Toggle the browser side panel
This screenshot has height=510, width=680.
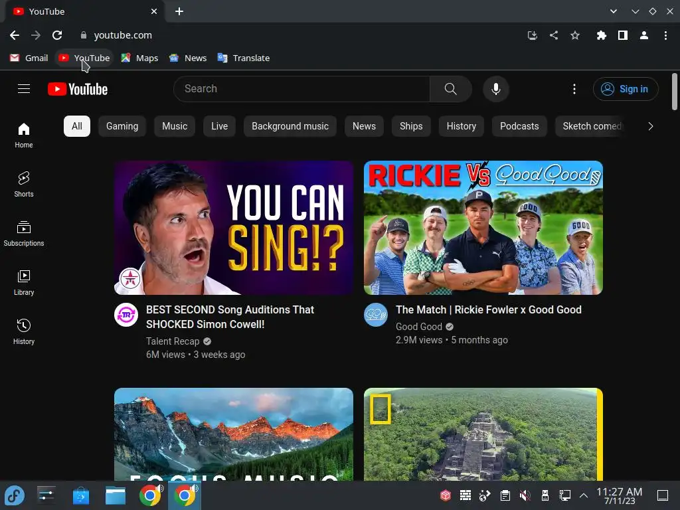pos(623,35)
